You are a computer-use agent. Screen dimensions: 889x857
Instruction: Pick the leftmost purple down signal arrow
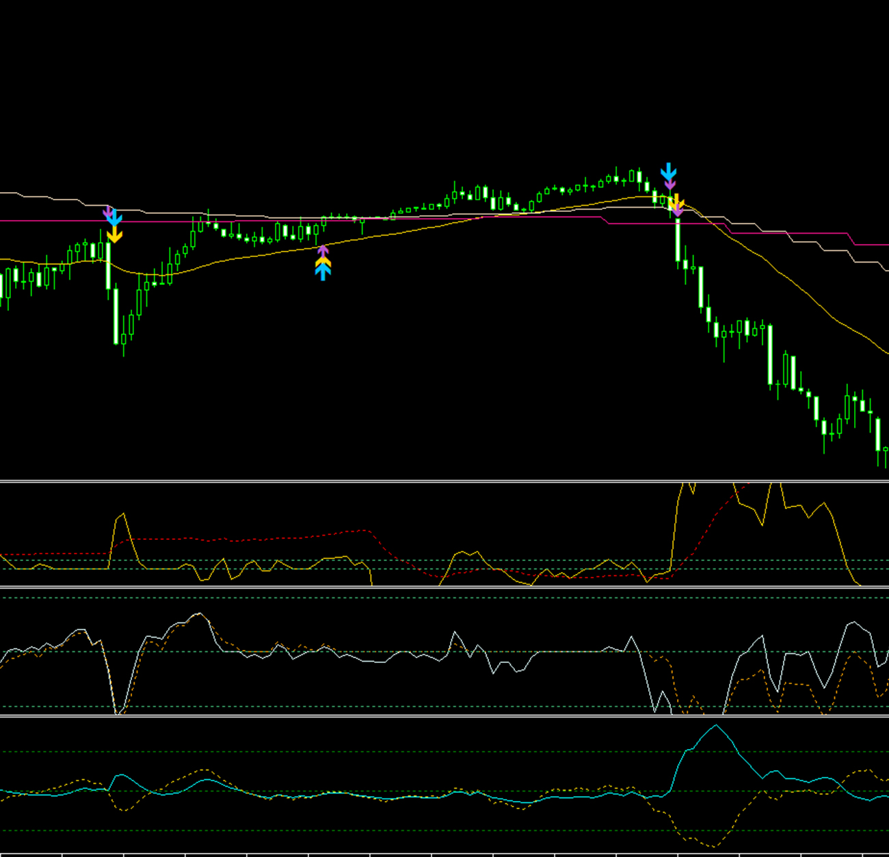click(x=108, y=213)
